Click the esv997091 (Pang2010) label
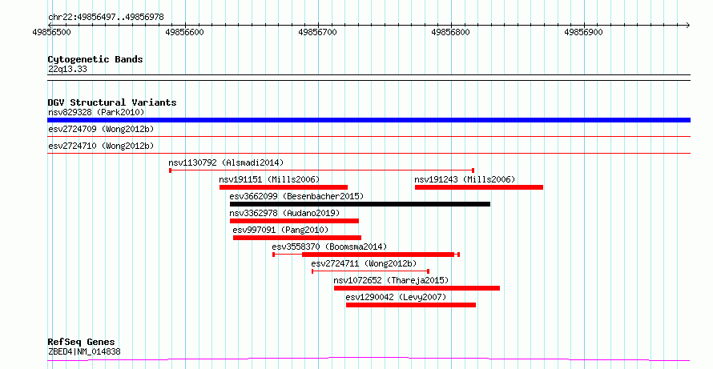Image resolution: width=713 pixels, height=369 pixels. (280, 230)
